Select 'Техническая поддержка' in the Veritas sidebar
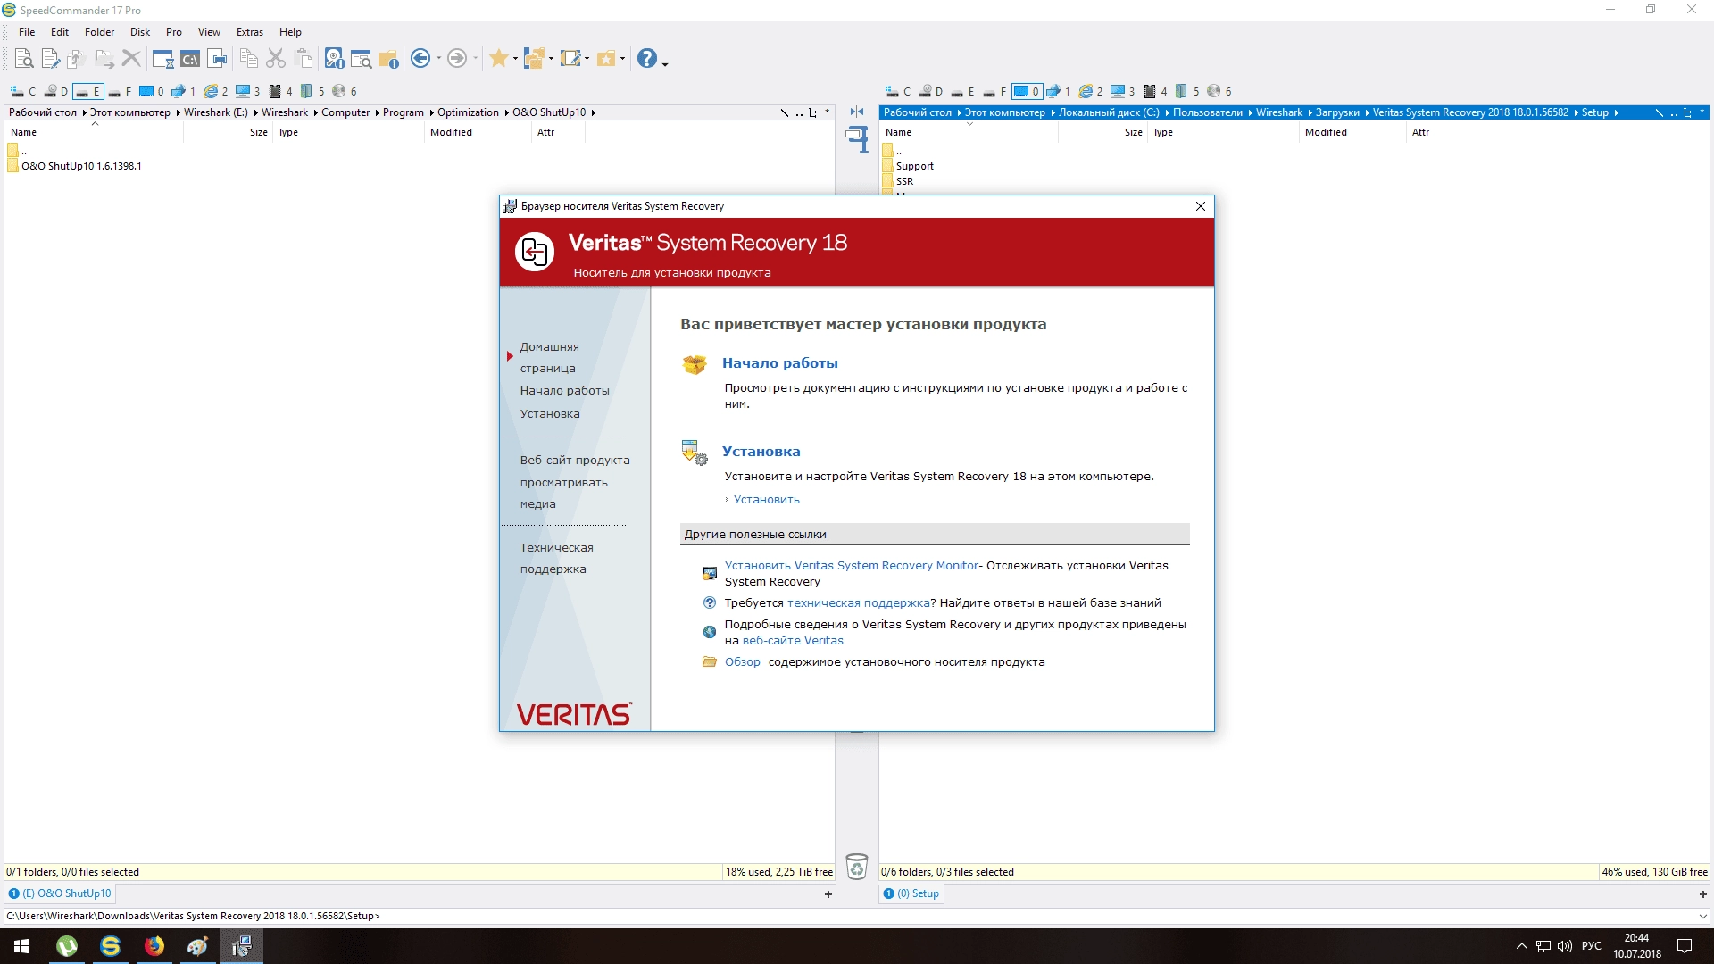 coord(556,559)
